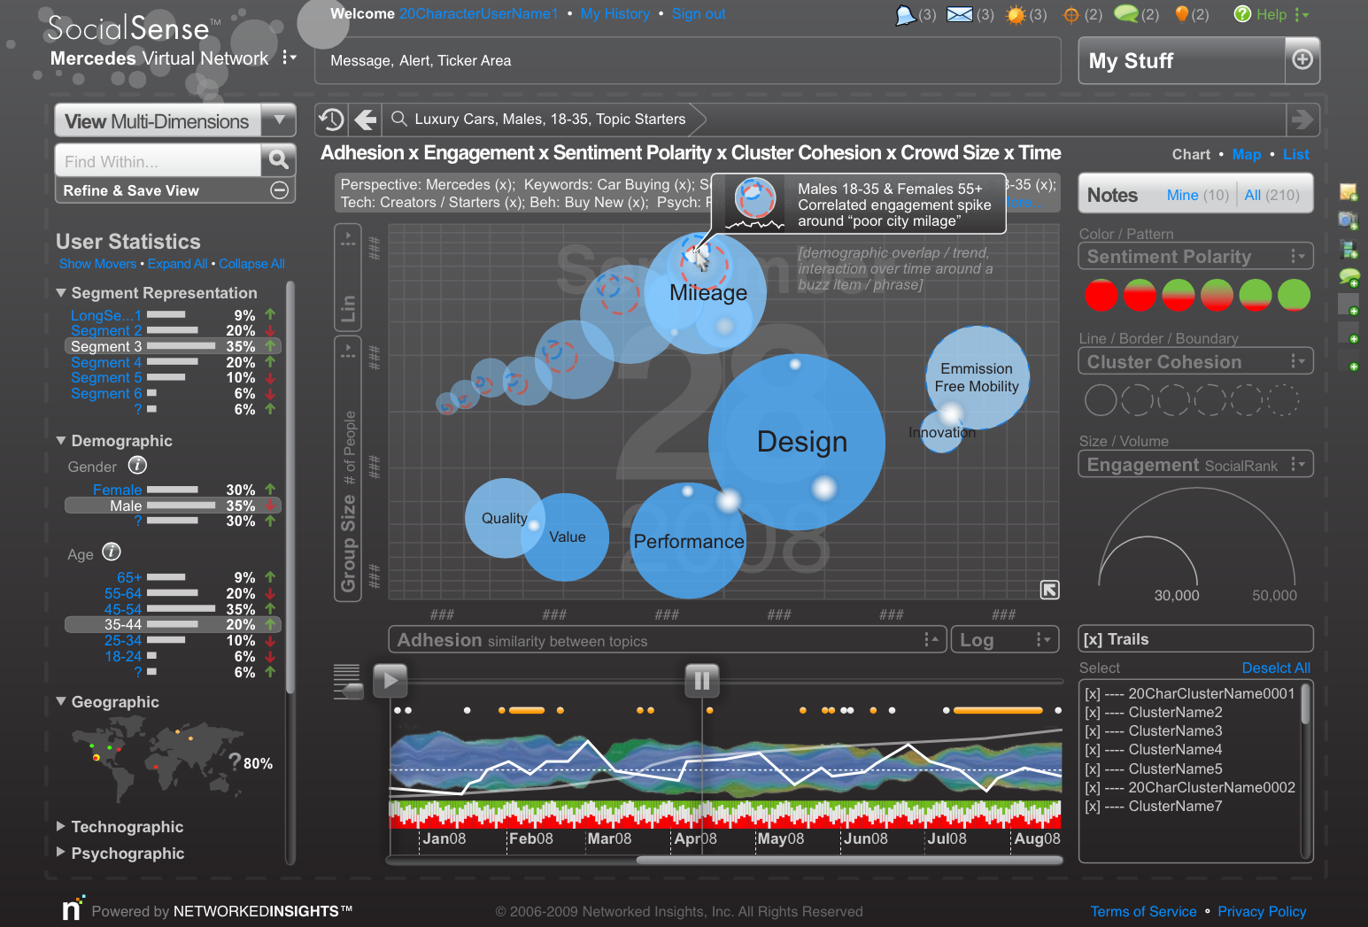Click the chart expand arrow icon
The width and height of the screenshot is (1368, 927).
[1049, 590]
